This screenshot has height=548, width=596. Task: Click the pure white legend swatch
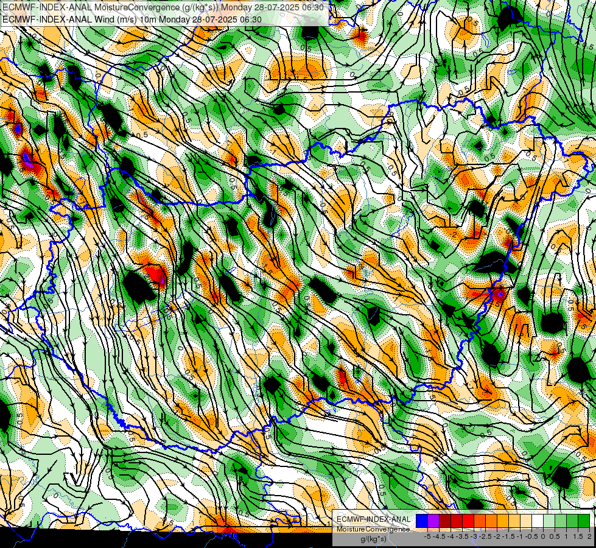pyautogui.click(x=538, y=521)
